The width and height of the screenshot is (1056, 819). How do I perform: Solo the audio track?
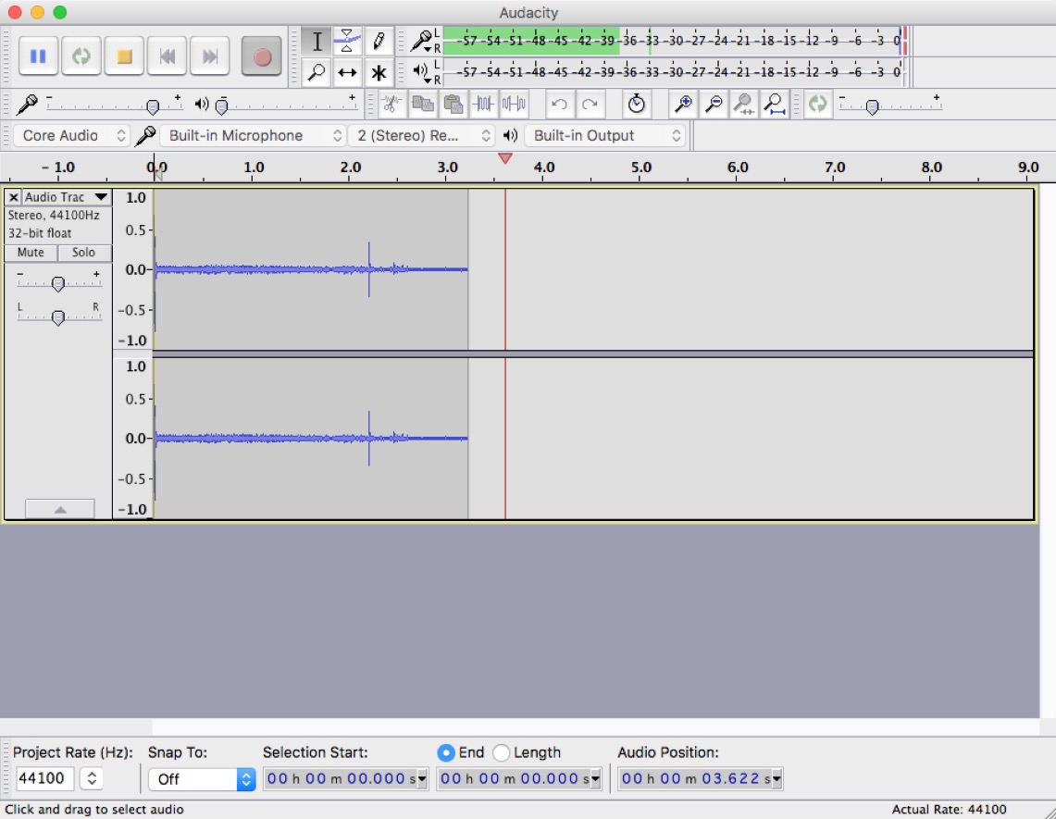point(83,253)
